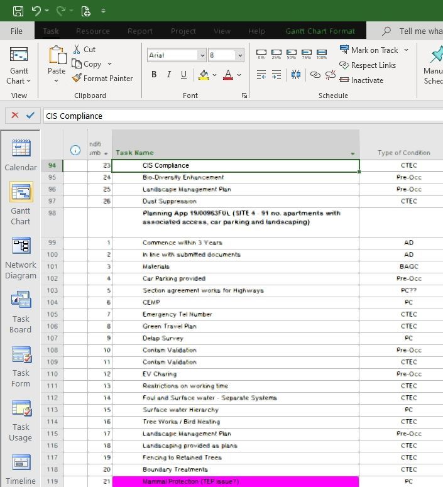Expand the Copy dropdown arrow
Screen dimensions: 443x487
point(110,63)
